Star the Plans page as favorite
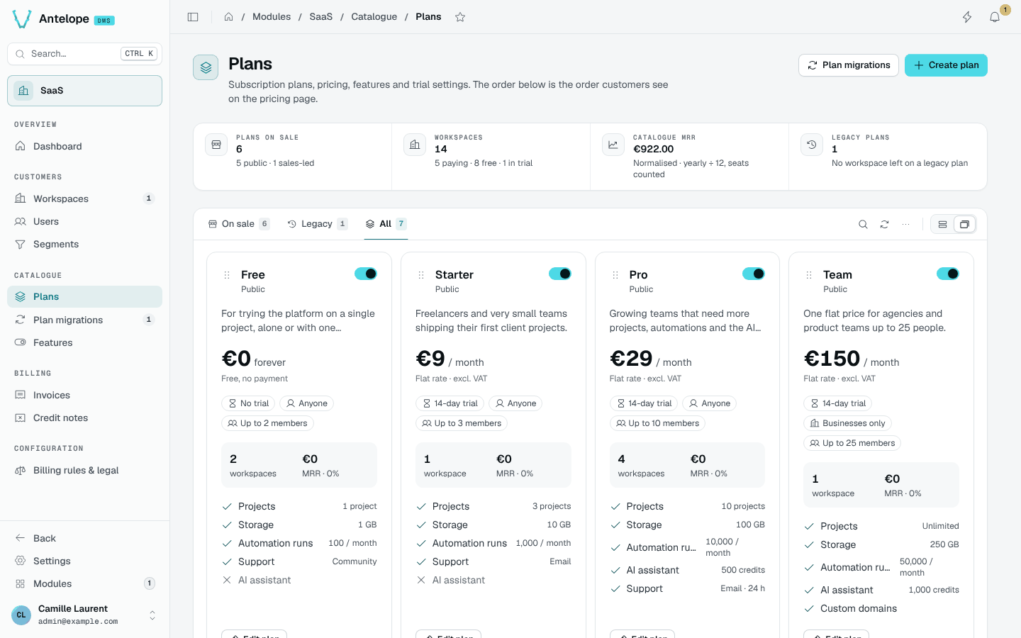Viewport: 1021px width, 638px height. coord(460,17)
